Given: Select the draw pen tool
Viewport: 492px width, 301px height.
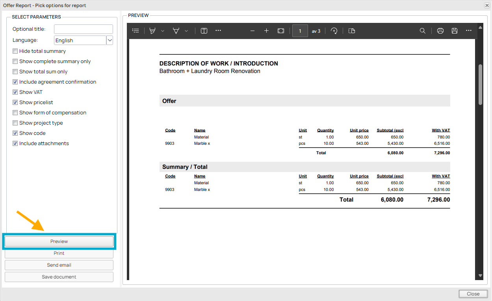Looking at the screenshot, I should point(176,31).
